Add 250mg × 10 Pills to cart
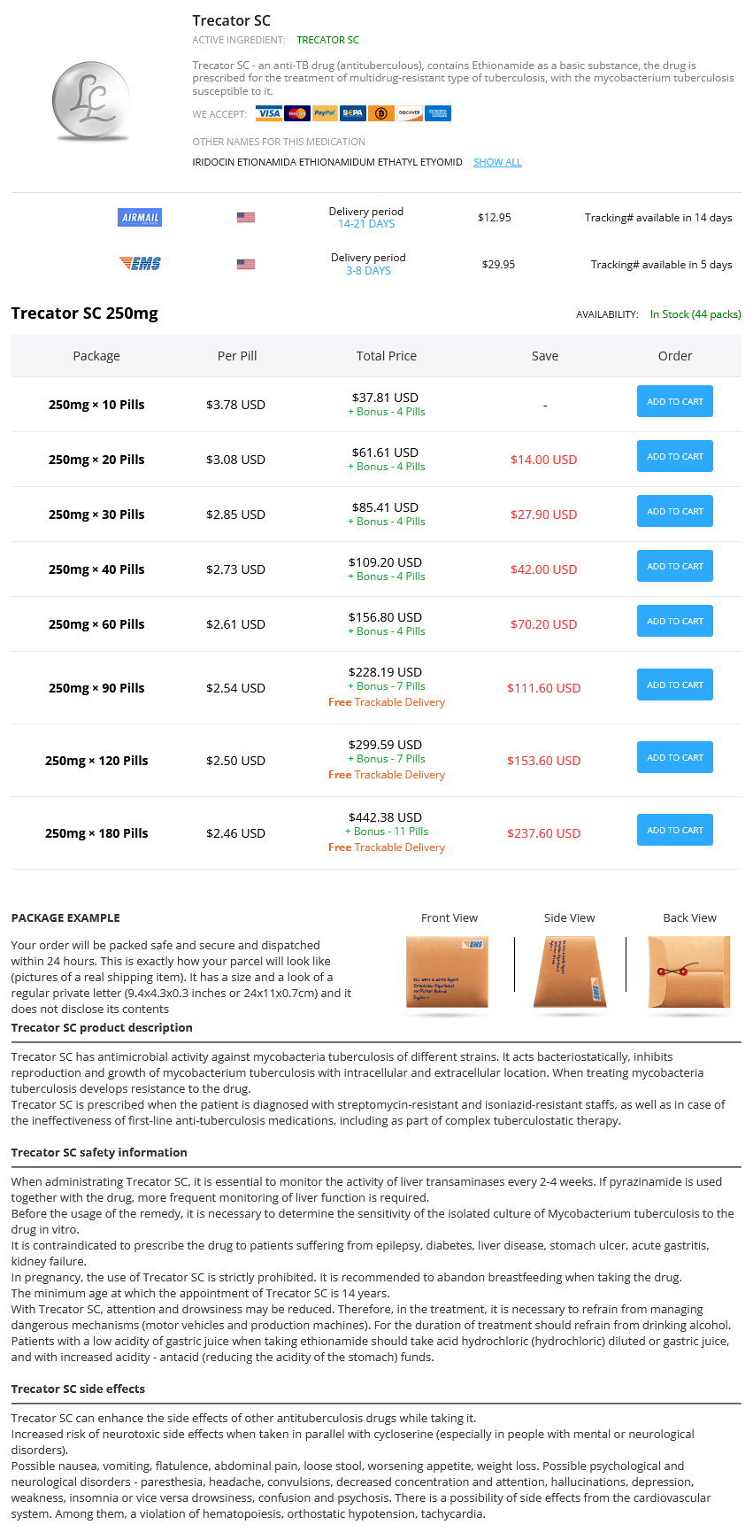 674,402
